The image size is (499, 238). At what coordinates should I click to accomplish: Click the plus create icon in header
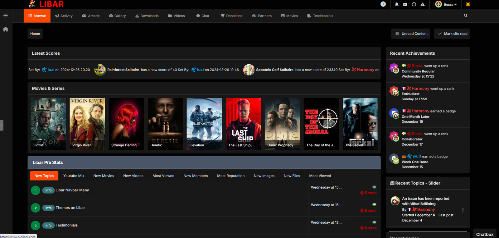point(383,4)
